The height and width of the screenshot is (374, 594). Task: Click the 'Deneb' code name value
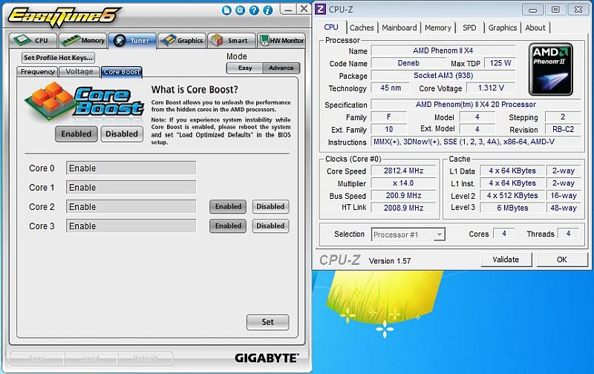coord(408,63)
